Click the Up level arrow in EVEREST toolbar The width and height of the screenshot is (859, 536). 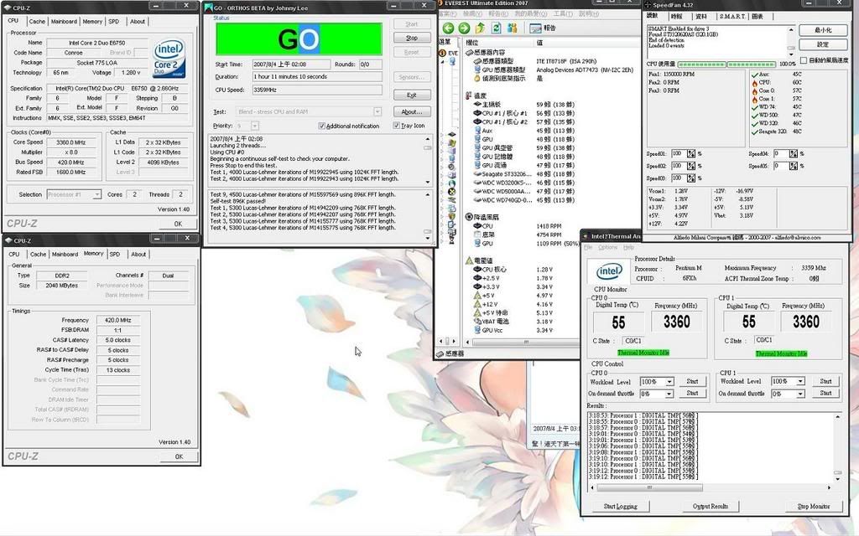pos(480,28)
